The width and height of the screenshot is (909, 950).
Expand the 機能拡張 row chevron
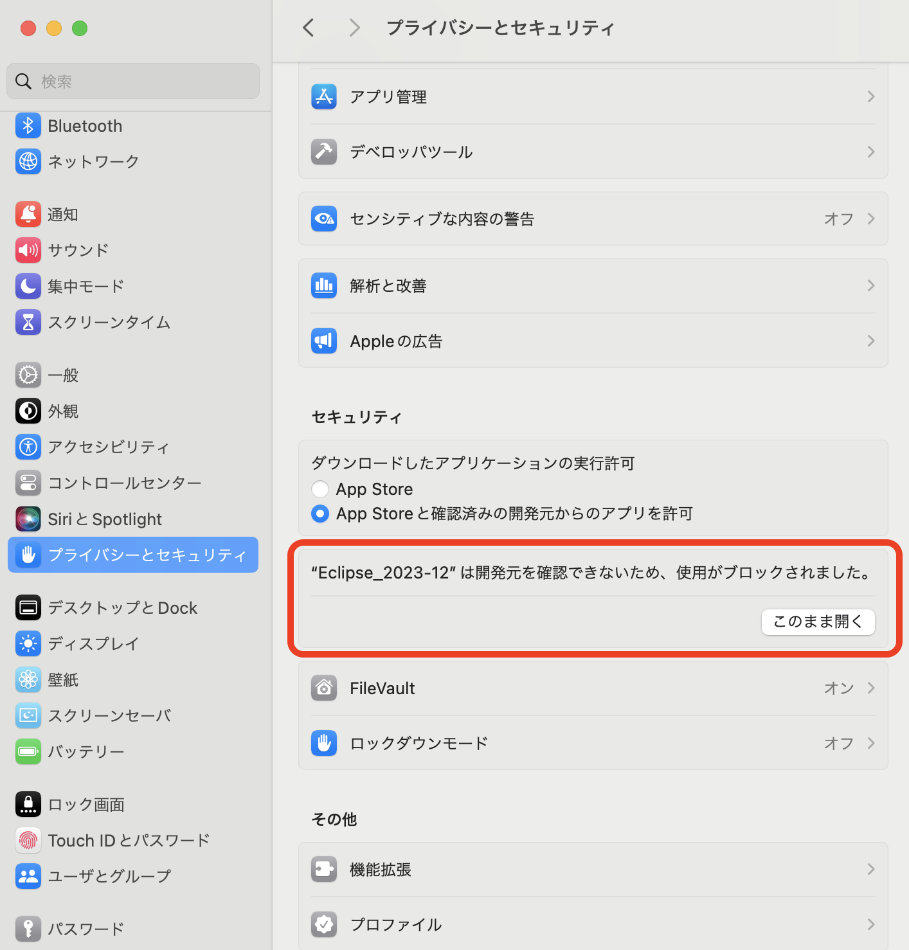871,869
